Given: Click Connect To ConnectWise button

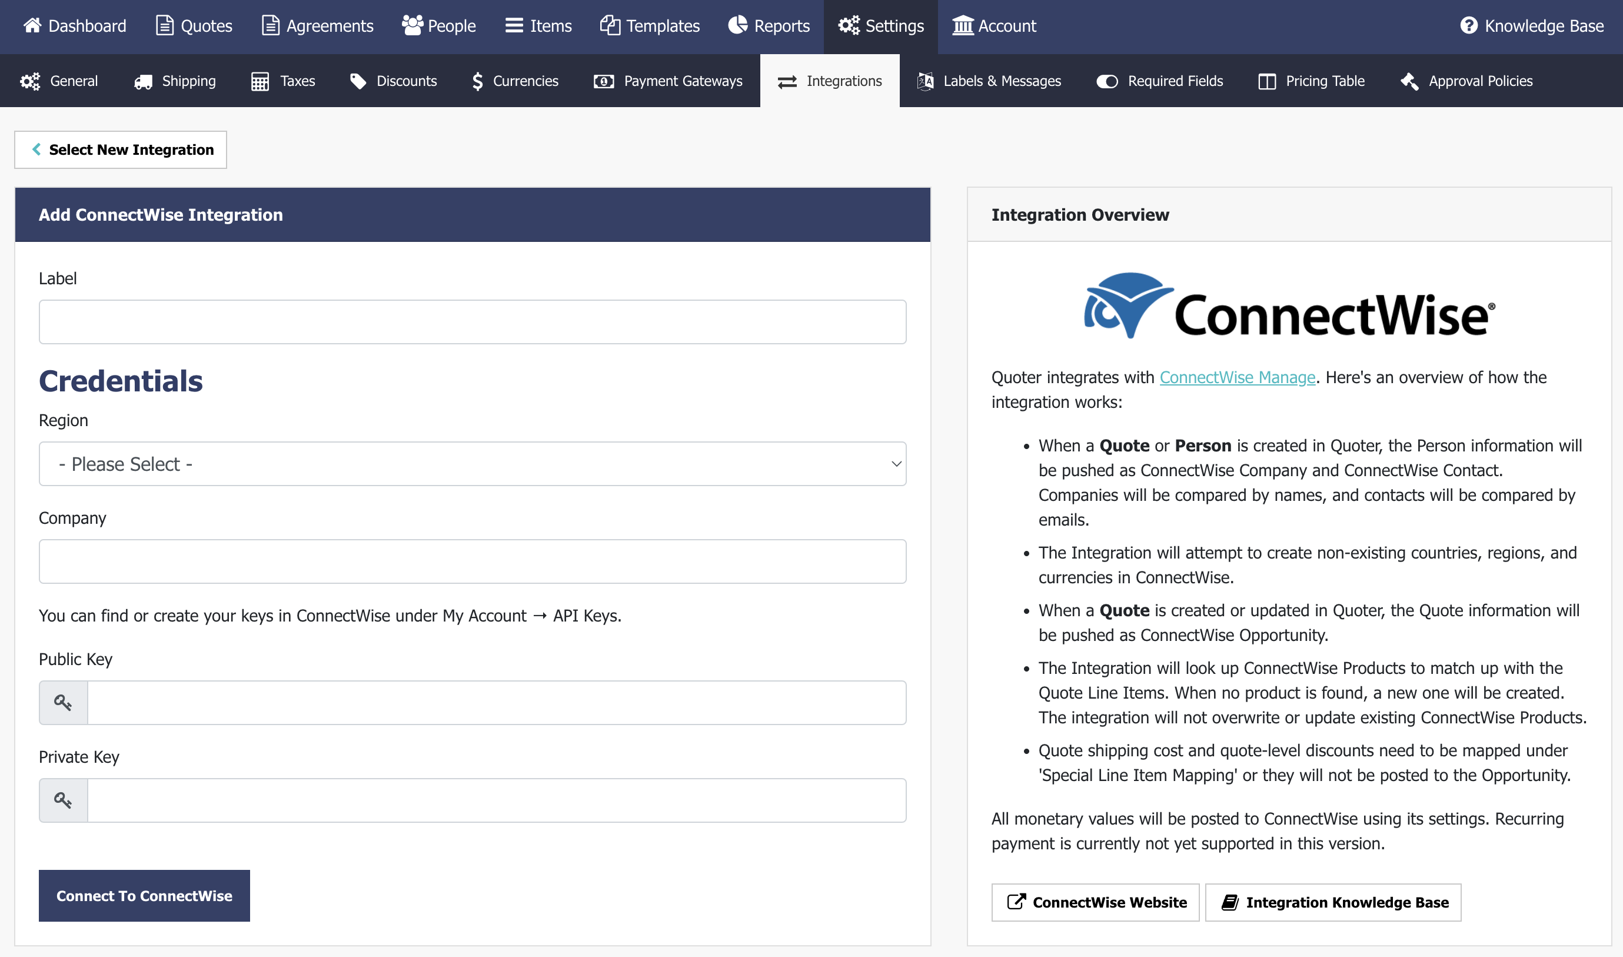Looking at the screenshot, I should point(144,896).
